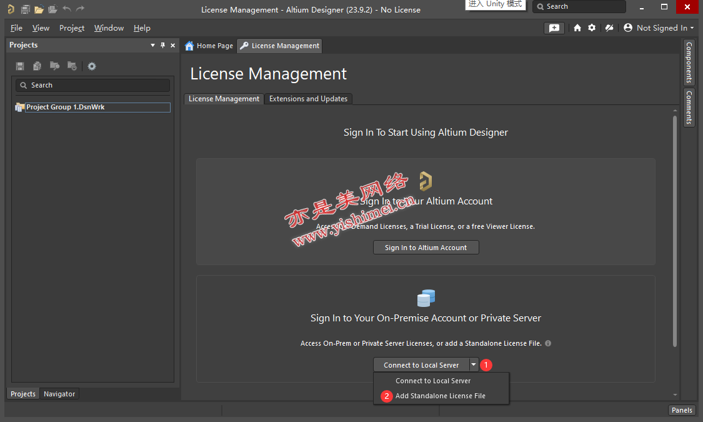This screenshot has width=703, height=422.
Task: Expand the Connect to Local Server dropdown arrow
Action: [474, 365]
